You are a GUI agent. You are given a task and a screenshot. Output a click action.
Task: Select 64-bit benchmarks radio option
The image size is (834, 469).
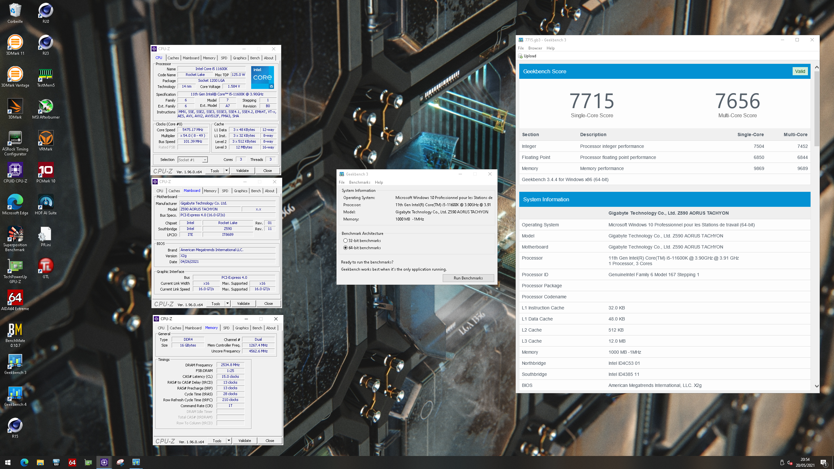[x=345, y=248]
